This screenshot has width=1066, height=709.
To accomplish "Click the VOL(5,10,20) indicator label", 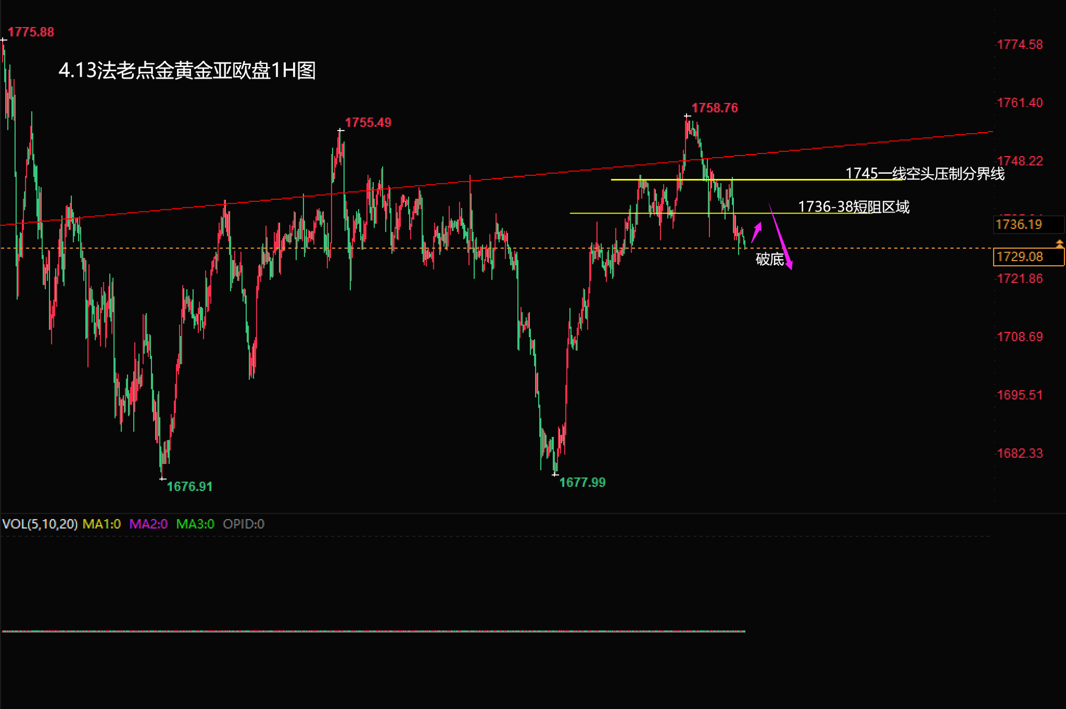I will 40,524.
